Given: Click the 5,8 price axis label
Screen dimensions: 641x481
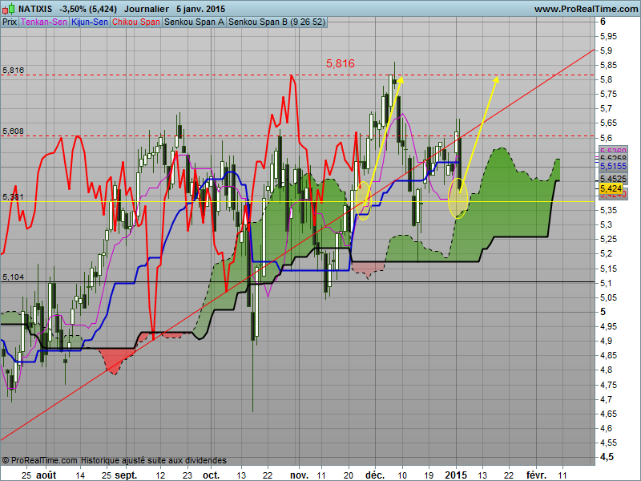Looking at the screenshot, I should coord(606,79).
